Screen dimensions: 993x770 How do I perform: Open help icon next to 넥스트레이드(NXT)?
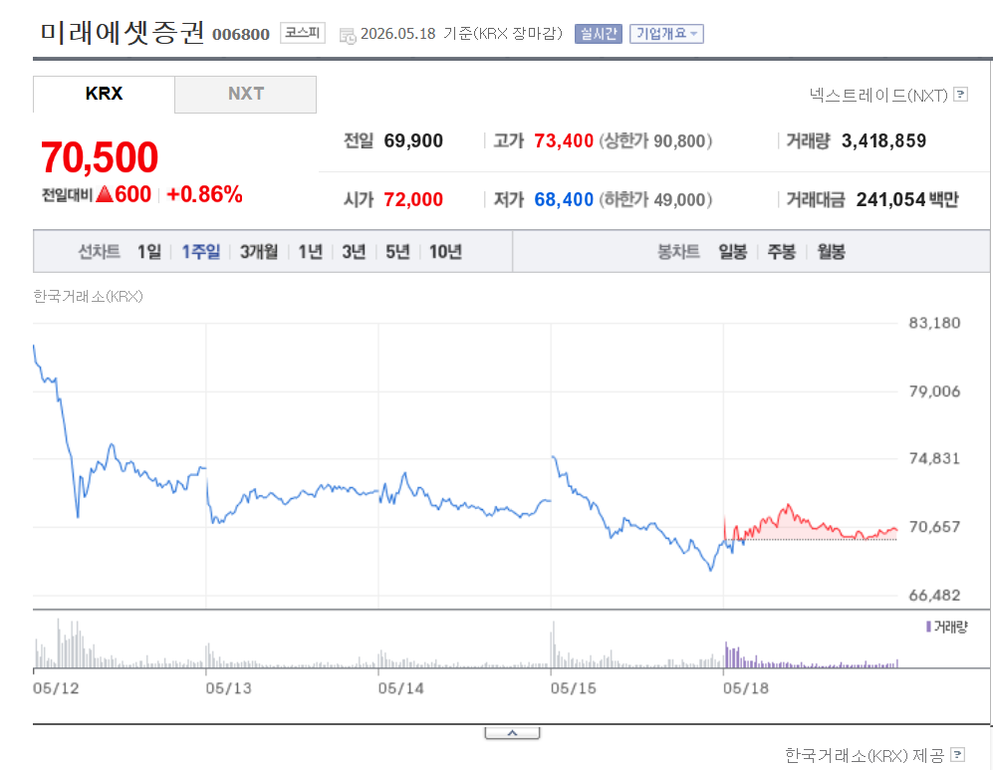(x=961, y=95)
